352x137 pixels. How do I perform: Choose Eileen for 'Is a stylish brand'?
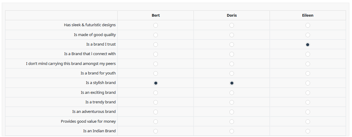coord(308,83)
